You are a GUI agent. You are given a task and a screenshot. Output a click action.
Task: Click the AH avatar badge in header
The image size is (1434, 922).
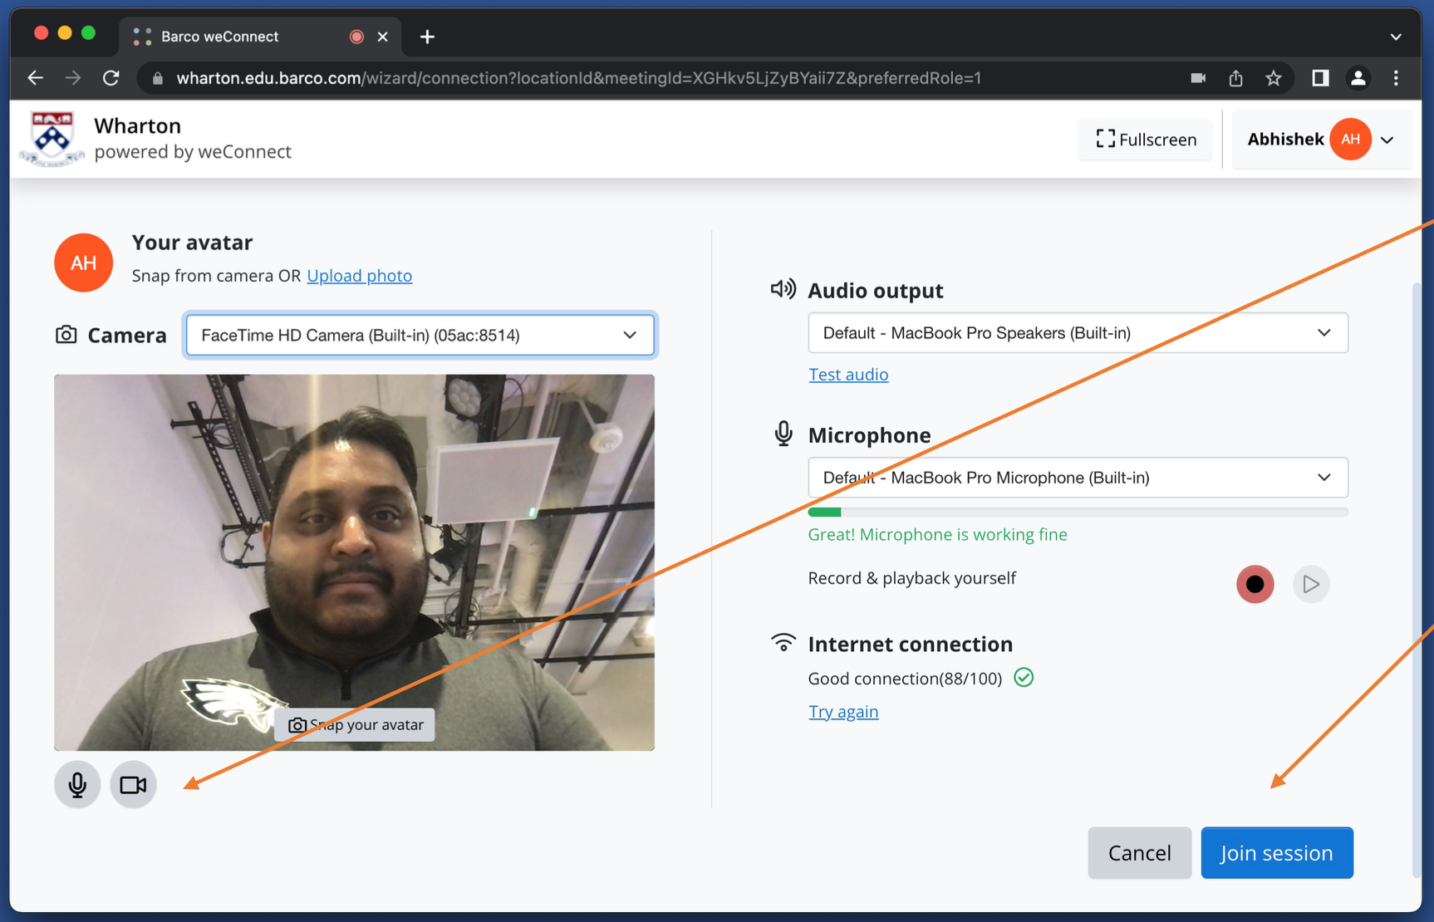point(1350,140)
